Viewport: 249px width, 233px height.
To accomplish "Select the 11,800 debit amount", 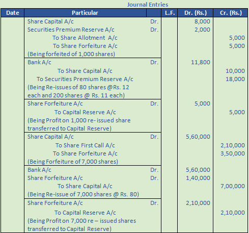I will coord(201,62).
